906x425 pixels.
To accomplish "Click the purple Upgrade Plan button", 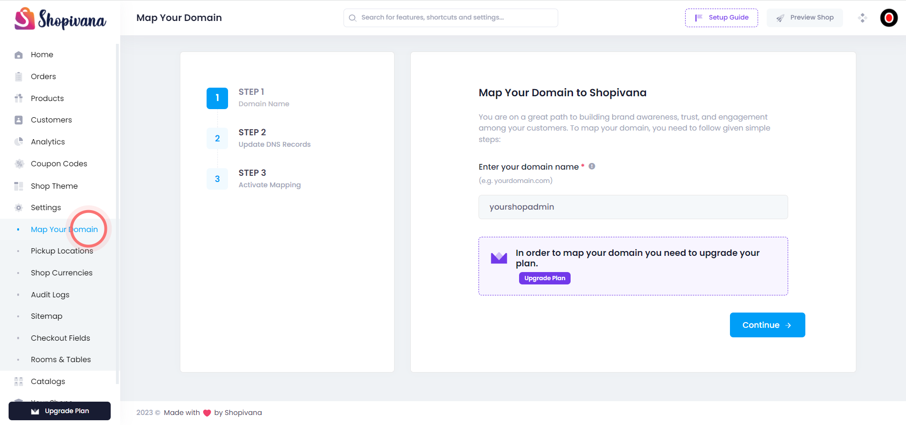I will pos(545,278).
